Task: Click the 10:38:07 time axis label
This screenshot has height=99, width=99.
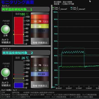Action: click(x=69, y=88)
